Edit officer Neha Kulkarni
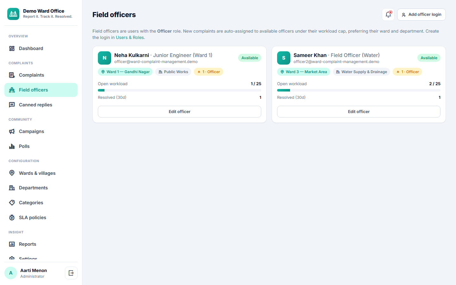Viewport: 456px width, 285px height. (x=180, y=111)
